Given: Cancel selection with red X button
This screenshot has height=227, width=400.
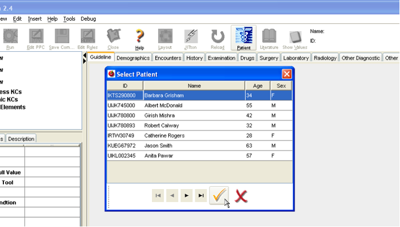Looking at the screenshot, I should (241, 195).
